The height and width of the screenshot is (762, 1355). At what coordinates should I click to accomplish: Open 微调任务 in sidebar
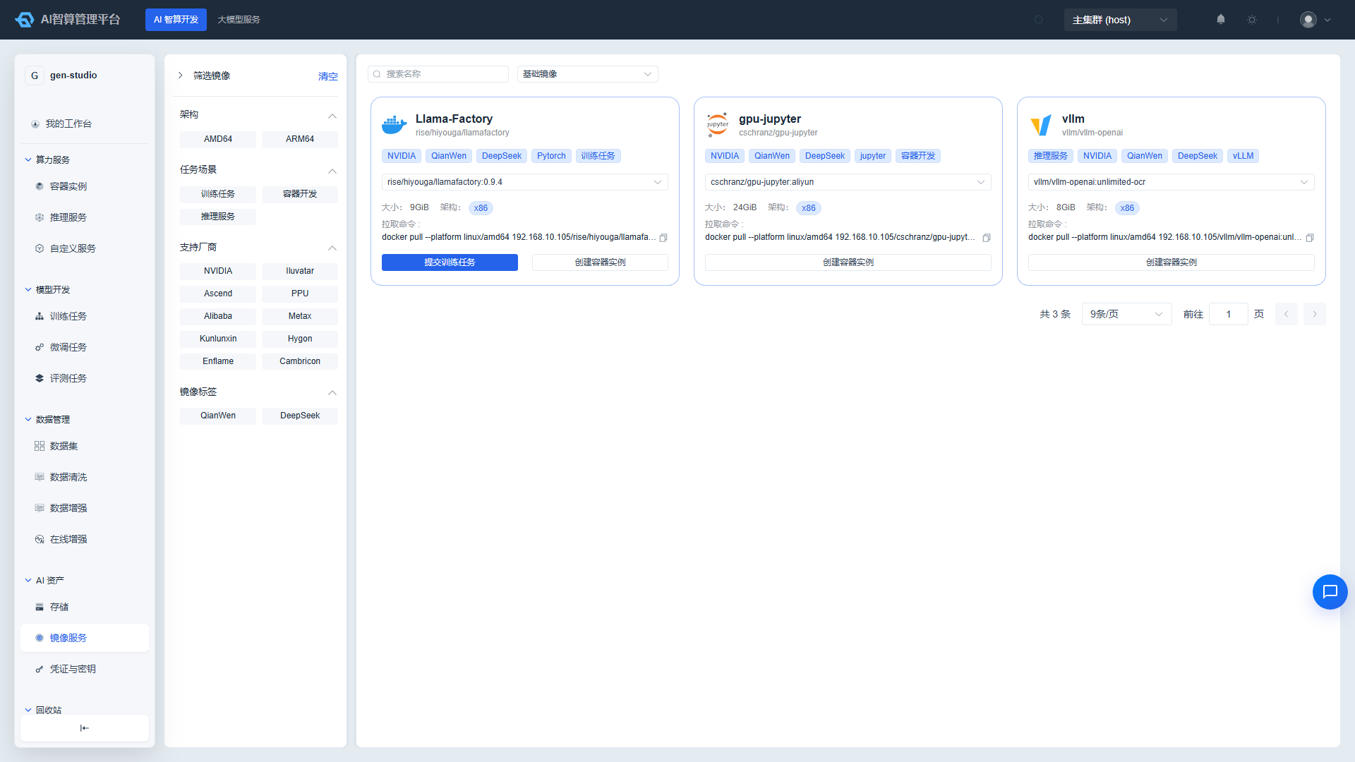[x=85, y=347]
